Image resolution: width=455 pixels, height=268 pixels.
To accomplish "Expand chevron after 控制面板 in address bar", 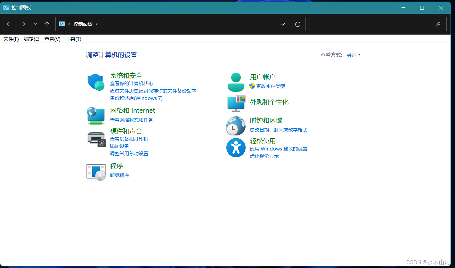I will tap(97, 24).
